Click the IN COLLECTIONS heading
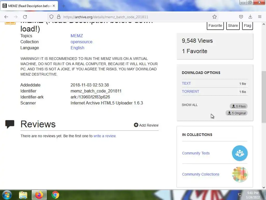Image resolution: width=266 pixels, height=200 pixels. pyautogui.click(x=197, y=135)
